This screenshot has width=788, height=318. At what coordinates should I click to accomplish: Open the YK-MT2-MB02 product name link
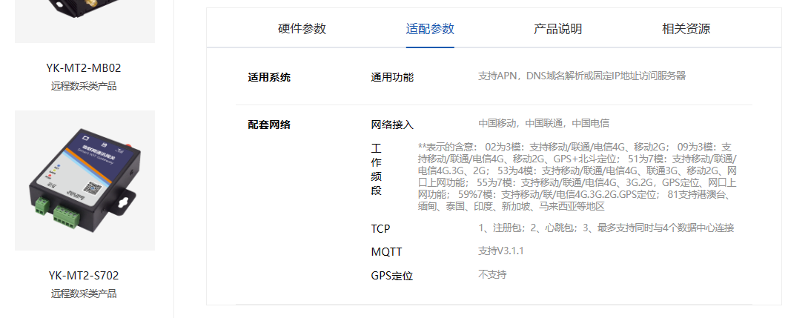(x=84, y=68)
